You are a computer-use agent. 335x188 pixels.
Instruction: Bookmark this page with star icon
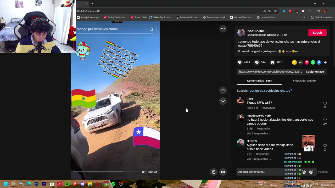pos(275,11)
